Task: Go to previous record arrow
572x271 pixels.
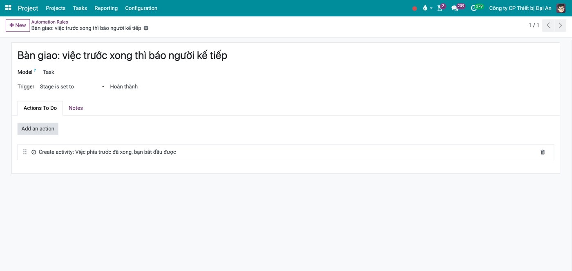Action: click(x=548, y=25)
